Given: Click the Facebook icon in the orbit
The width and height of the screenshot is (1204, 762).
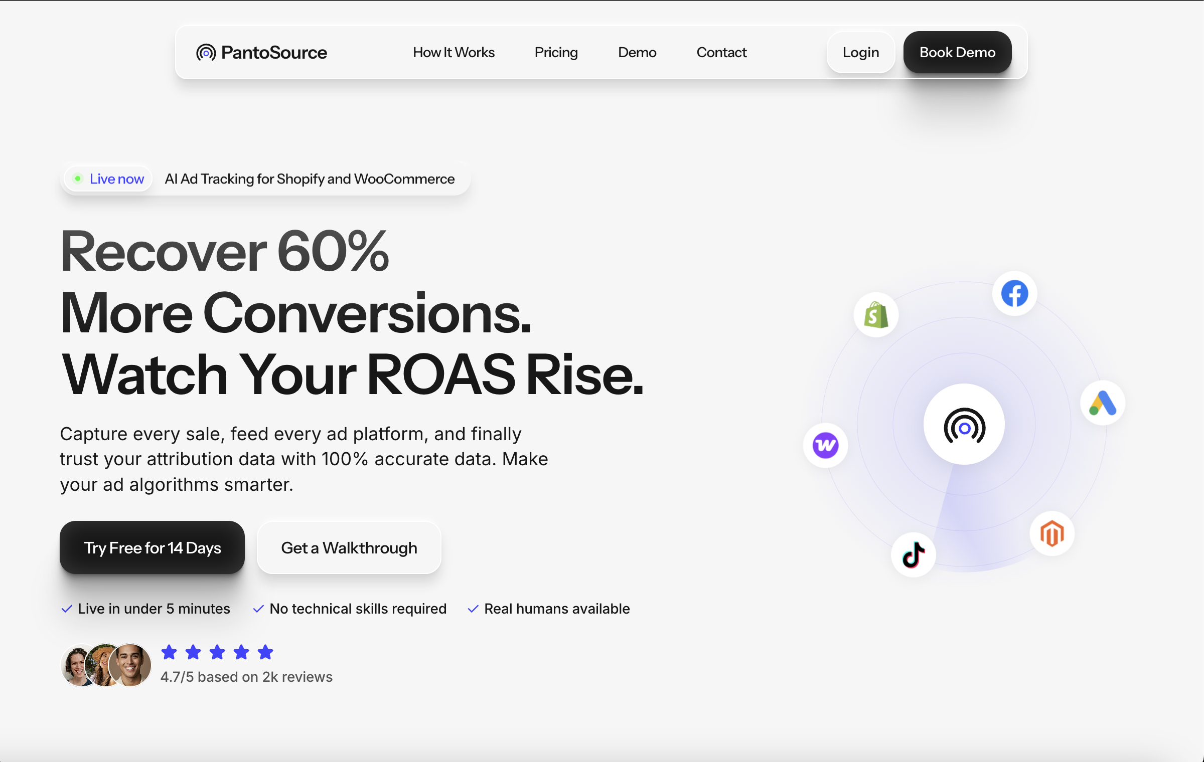Looking at the screenshot, I should tap(1014, 294).
